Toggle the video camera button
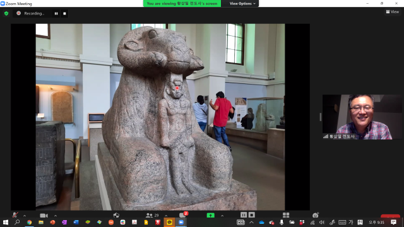Viewport: 404px width, 227px height. [x=44, y=215]
